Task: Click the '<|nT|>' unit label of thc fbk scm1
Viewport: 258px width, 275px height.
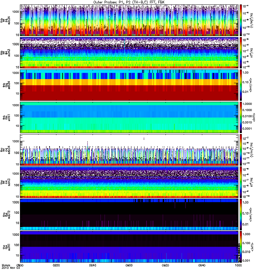Action: click(x=252, y=247)
